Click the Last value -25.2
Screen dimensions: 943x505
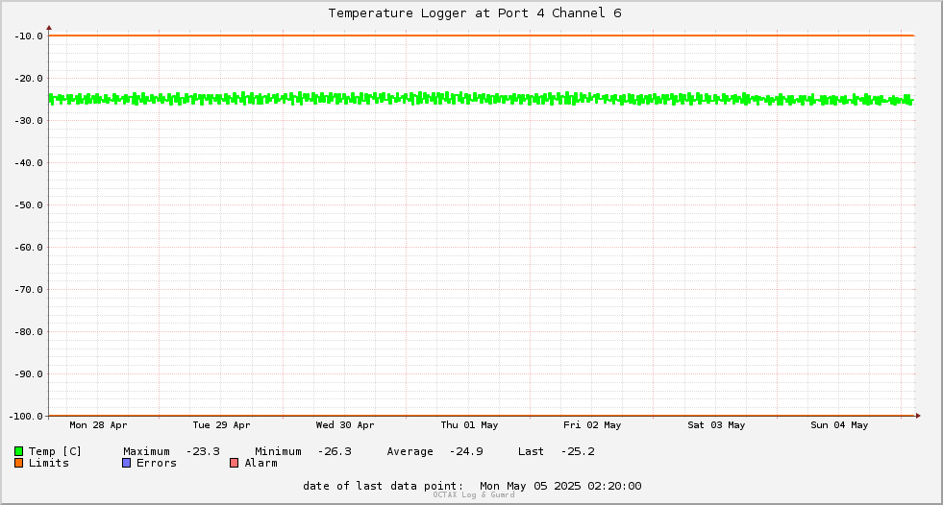(x=578, y=451)
